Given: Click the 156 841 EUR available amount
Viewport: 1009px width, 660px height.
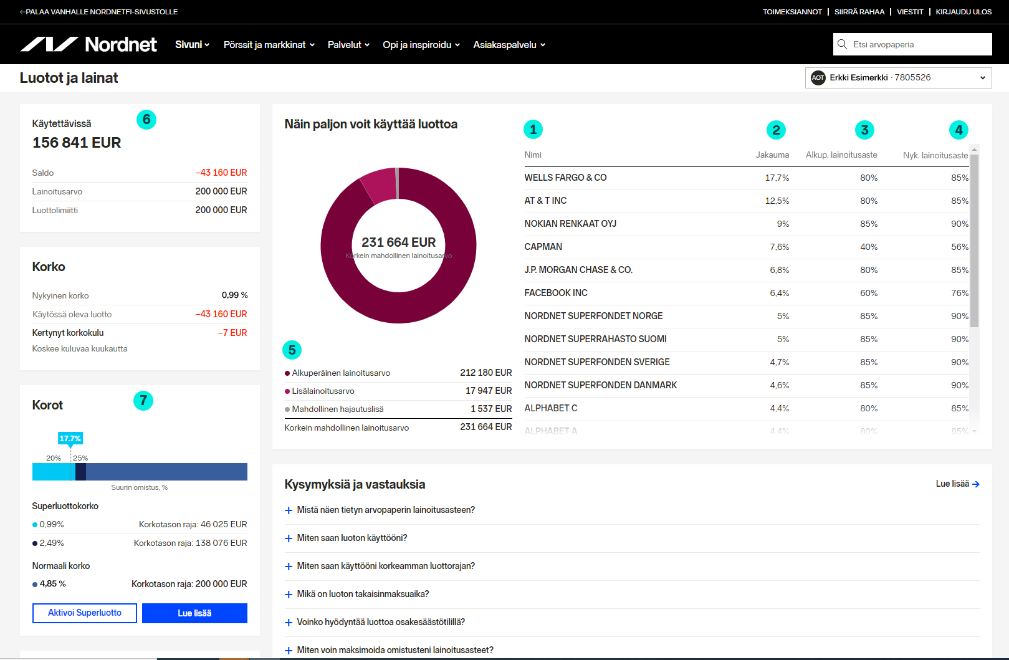Looking at the screenshot, I should [x=77, y=143].
